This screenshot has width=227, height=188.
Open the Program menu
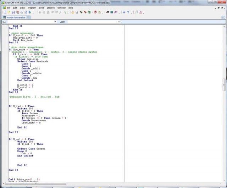(x=32, y=8)
